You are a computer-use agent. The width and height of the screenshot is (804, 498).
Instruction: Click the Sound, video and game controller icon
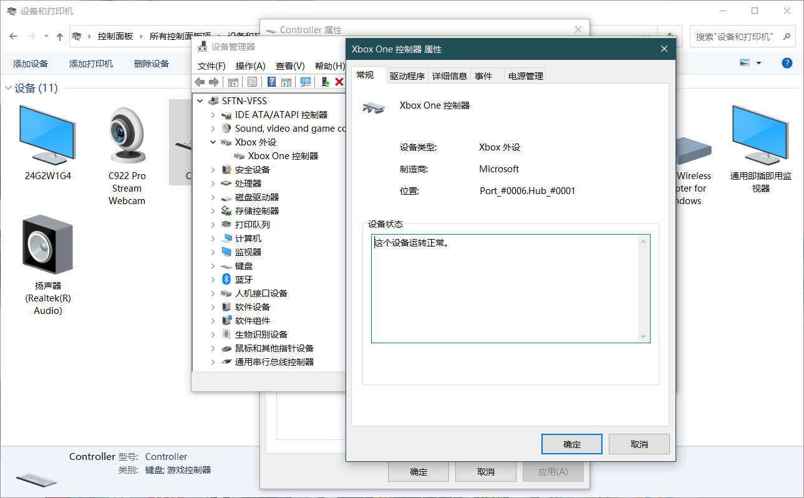pos(227,129)
